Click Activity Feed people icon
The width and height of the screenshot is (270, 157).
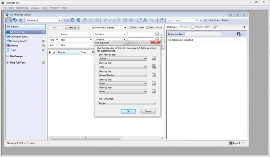click(x=152, y=20)
